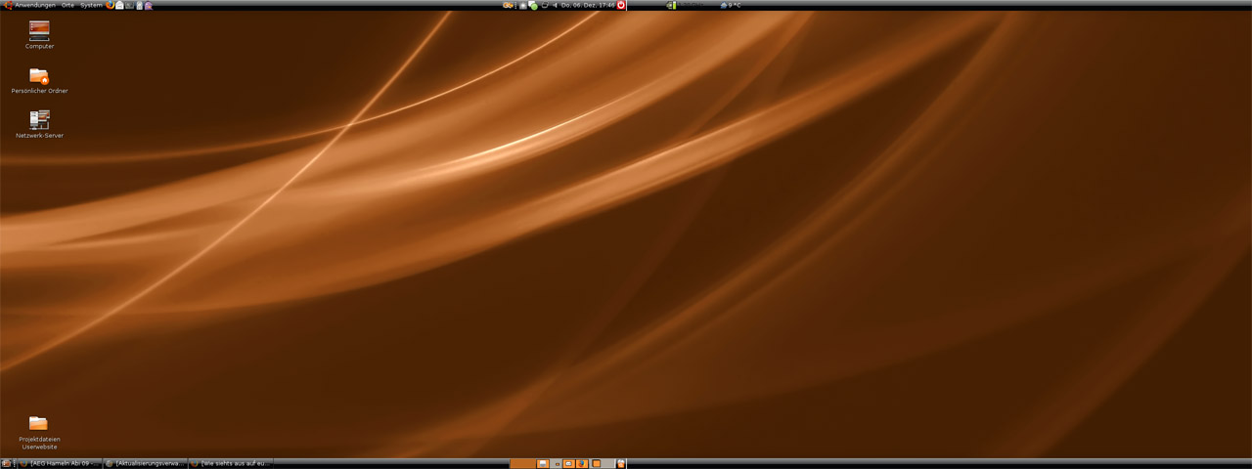Viewport: 1252px width, 469px height.
Task: Click the red power/shutdown icon
Action: [621, 5]
